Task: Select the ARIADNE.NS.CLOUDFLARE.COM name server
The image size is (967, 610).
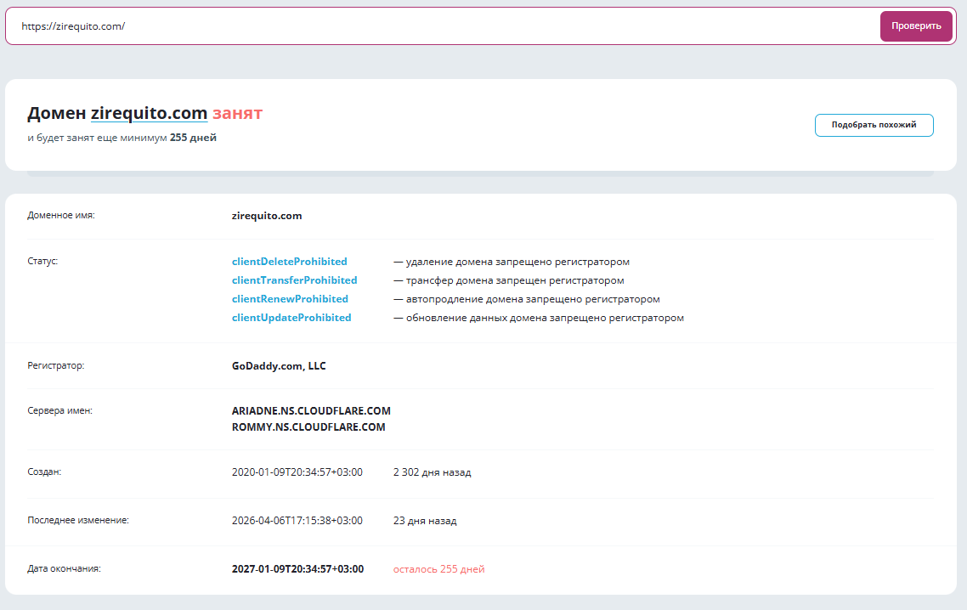Action: coord(311,411)
